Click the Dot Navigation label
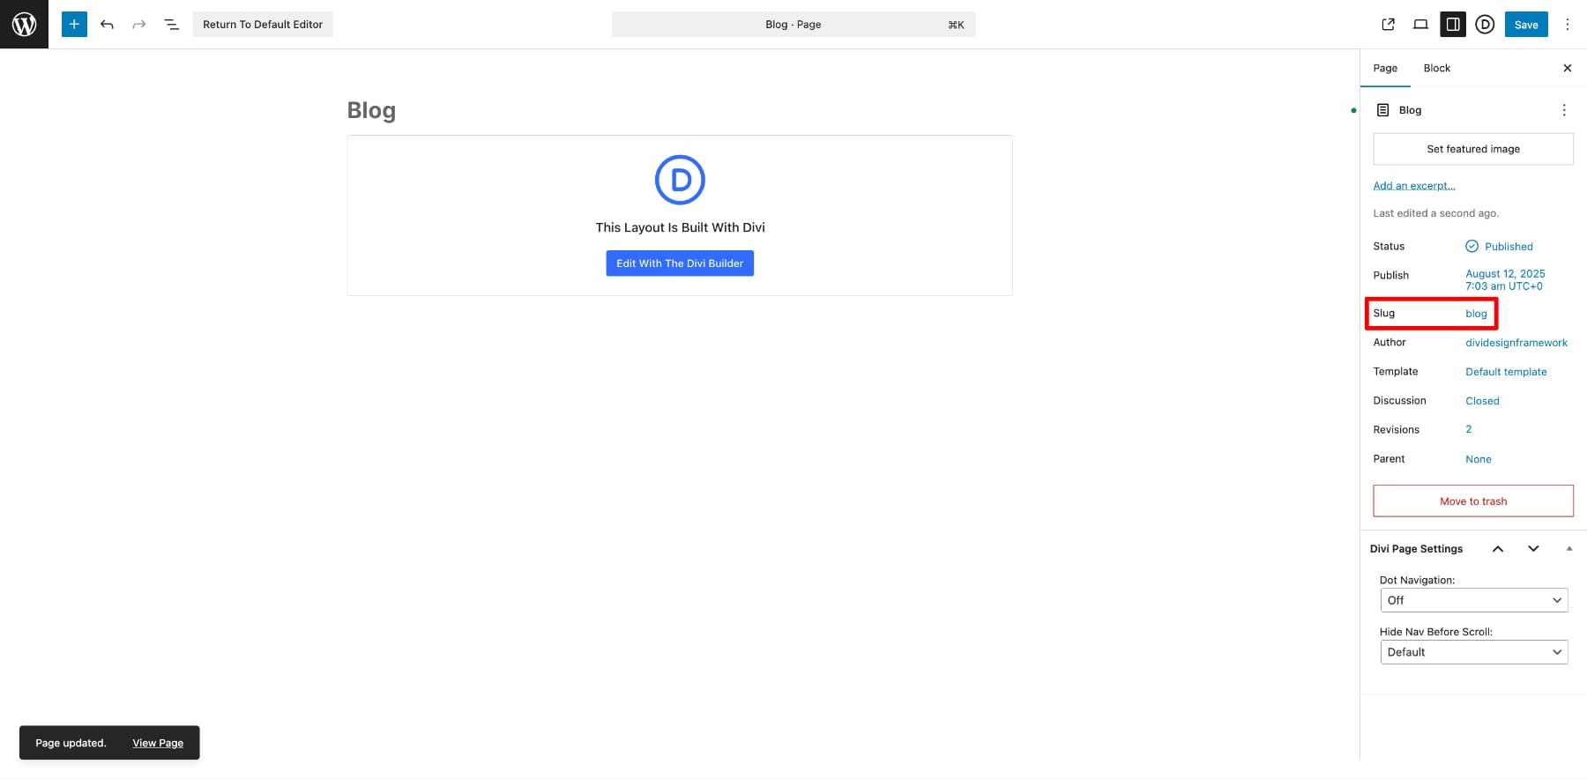 tap(1417, 580)
